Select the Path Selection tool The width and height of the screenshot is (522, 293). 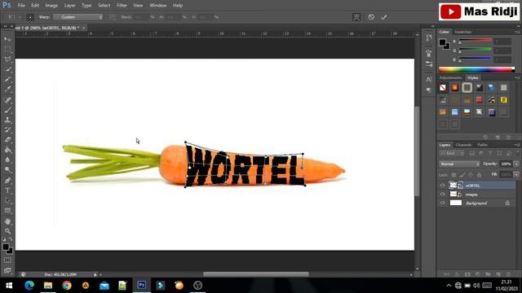coord(7,201)
